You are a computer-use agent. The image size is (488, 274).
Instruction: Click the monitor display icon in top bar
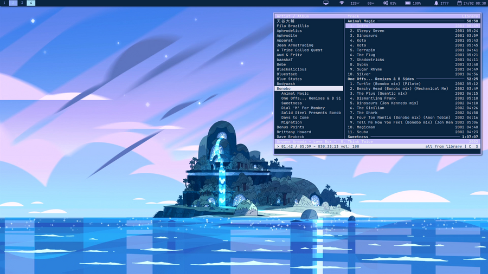click(326, 3)
